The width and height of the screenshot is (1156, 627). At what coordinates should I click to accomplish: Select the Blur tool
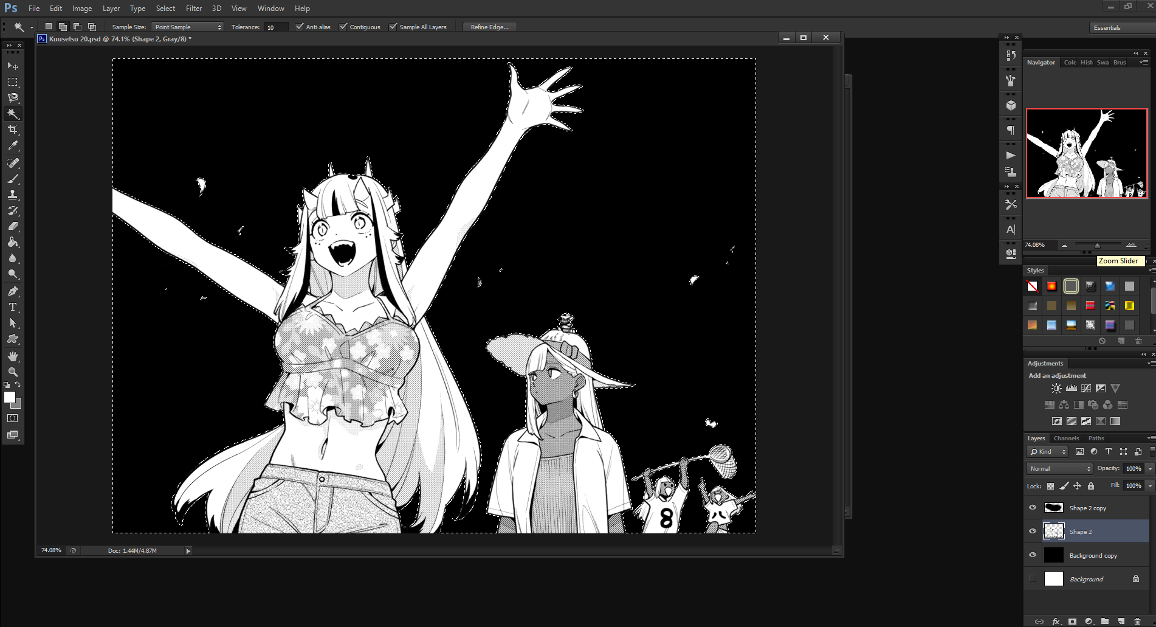(13, 258)
